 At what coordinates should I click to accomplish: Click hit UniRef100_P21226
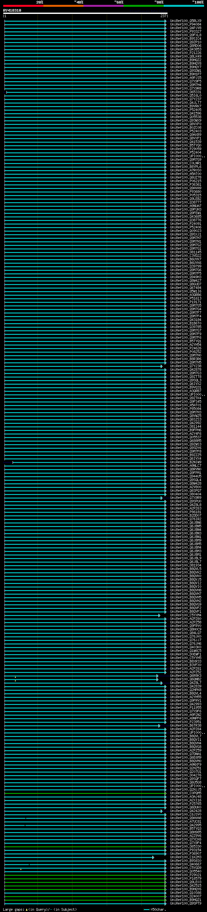click(185, 53)
